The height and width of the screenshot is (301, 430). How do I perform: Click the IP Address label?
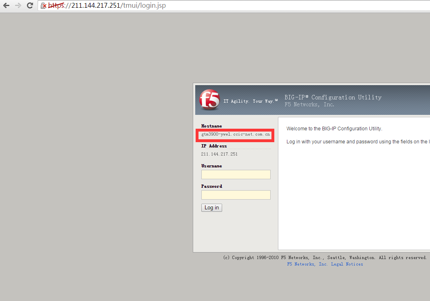tap(214, 146)
